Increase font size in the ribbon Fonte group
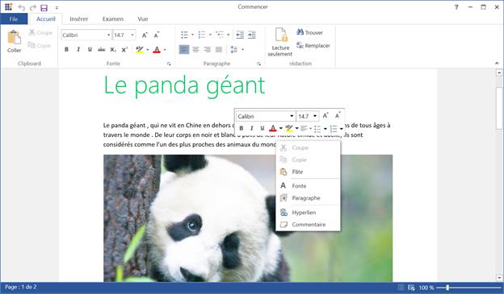The image size is (504, 294). tap(145, 35)
